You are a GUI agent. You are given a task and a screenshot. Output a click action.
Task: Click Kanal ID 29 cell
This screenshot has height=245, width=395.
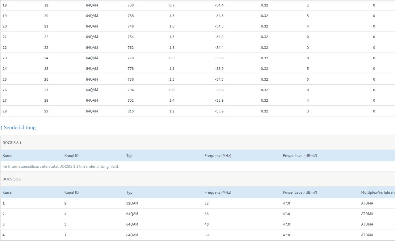click(46, 111)
